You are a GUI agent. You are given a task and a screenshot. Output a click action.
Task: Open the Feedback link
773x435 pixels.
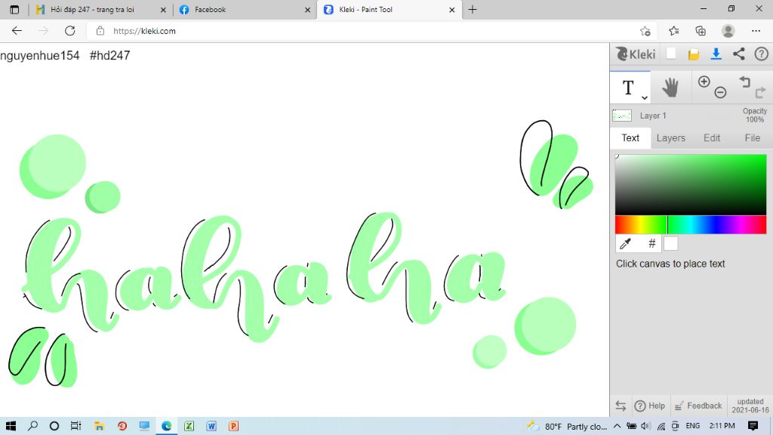[698, 406]
